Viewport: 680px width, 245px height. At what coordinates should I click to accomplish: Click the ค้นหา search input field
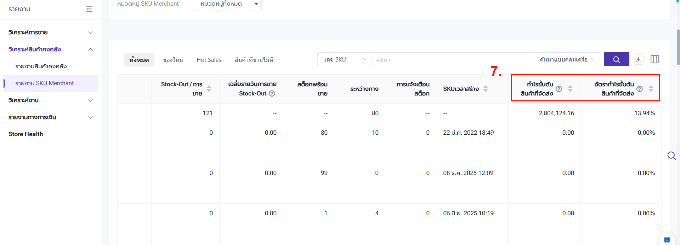point(452,60)
